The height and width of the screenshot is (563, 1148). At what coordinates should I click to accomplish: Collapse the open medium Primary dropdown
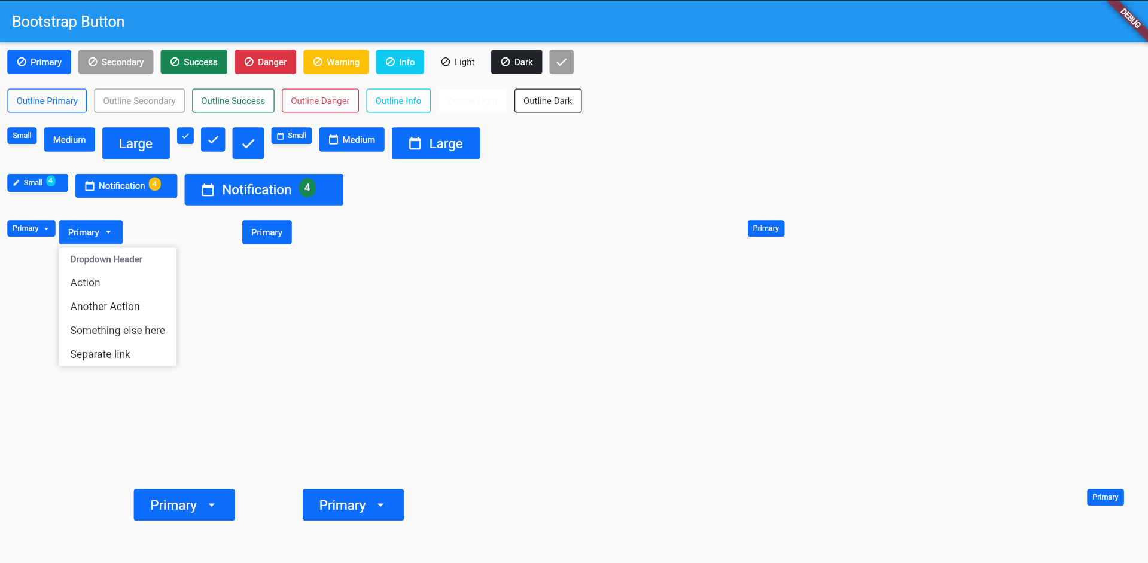91,232
